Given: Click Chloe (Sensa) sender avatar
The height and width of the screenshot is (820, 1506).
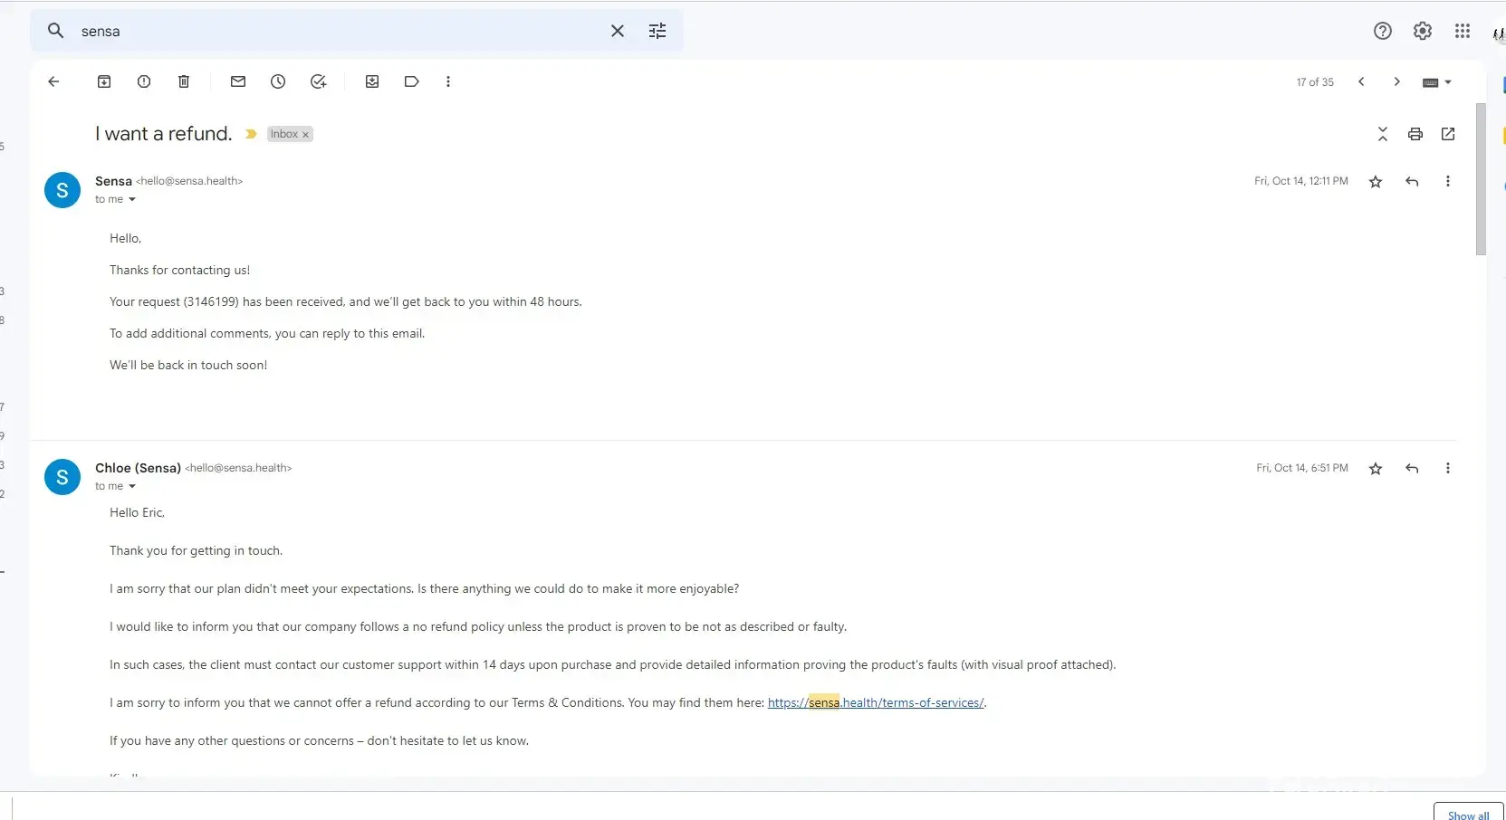Looking at the screenshot, I should point(62,477).
